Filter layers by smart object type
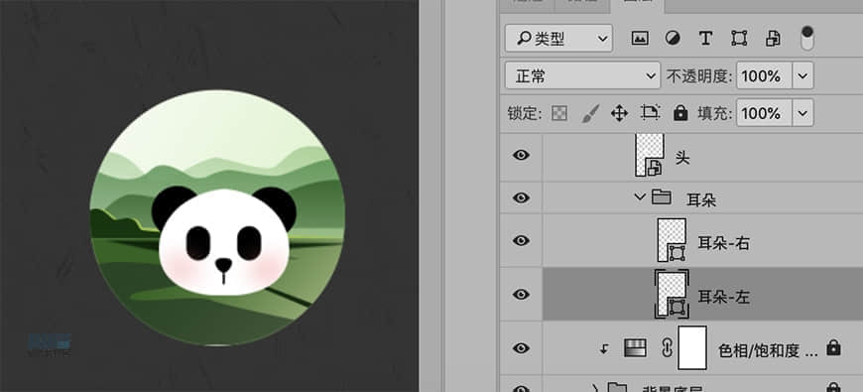This screenshot has width=863, height=392. (773, 38)
